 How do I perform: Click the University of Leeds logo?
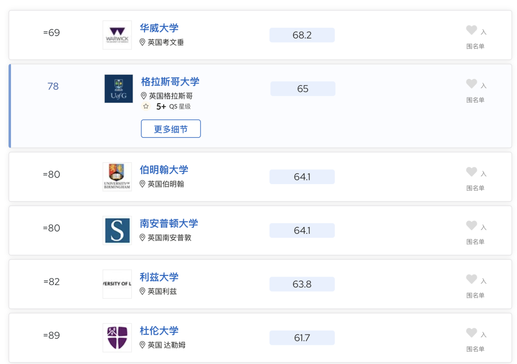pos(117,284)
